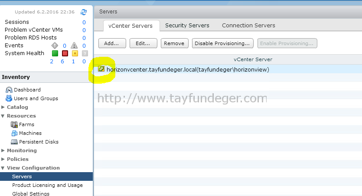Image resolution: width=362 pixels, height=196 pixels.
Task: Click the yellow System Health status square
Action: pos(75,53)
